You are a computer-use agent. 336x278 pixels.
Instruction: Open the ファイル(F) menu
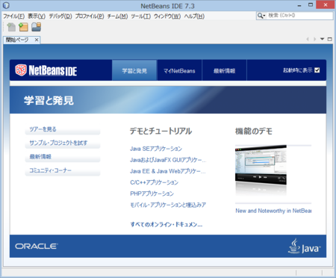(x=13, y=16)
